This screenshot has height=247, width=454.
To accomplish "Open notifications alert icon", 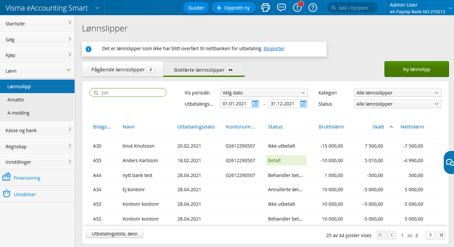I will click(297, 7).
